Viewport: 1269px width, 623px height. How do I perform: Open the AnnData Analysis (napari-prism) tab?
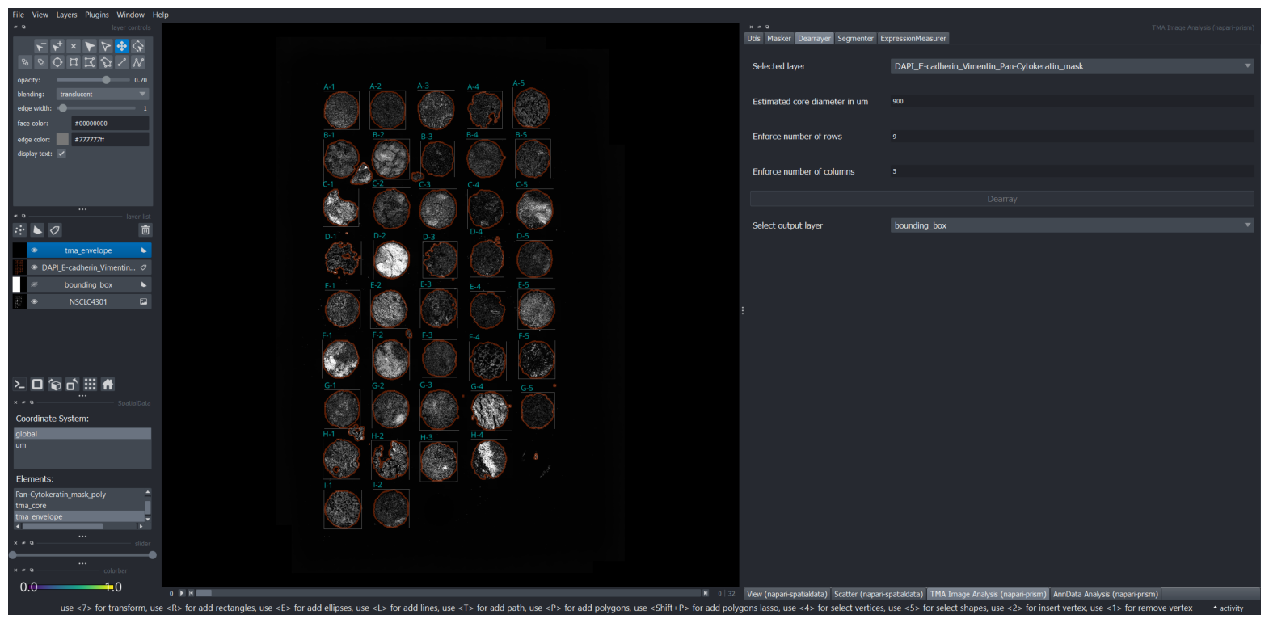click(x=1106, y=594)
